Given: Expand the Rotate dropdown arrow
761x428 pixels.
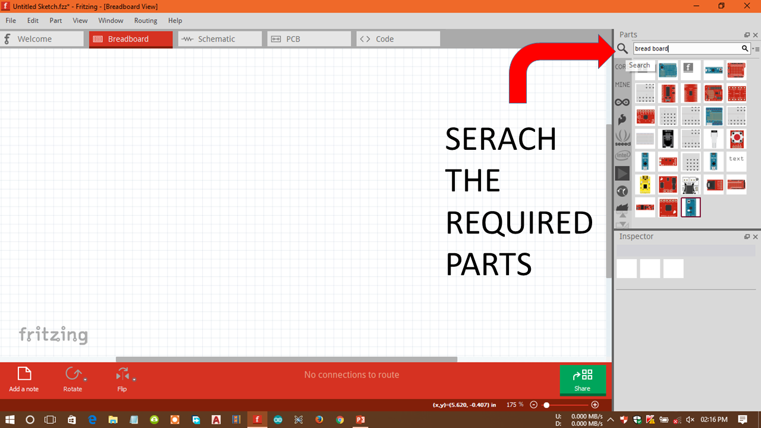Looking at the screenshot, I should point(85,379).
